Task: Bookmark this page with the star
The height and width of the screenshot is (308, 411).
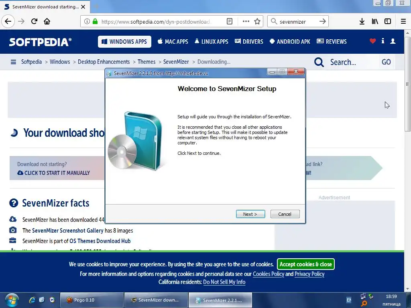Action: point(257,22)
